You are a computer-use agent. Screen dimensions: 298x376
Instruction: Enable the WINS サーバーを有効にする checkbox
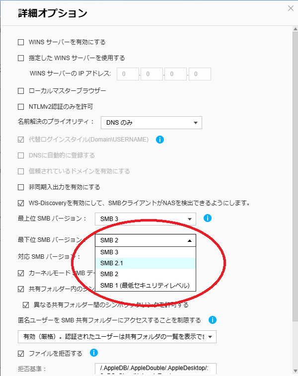coord(21,42)
